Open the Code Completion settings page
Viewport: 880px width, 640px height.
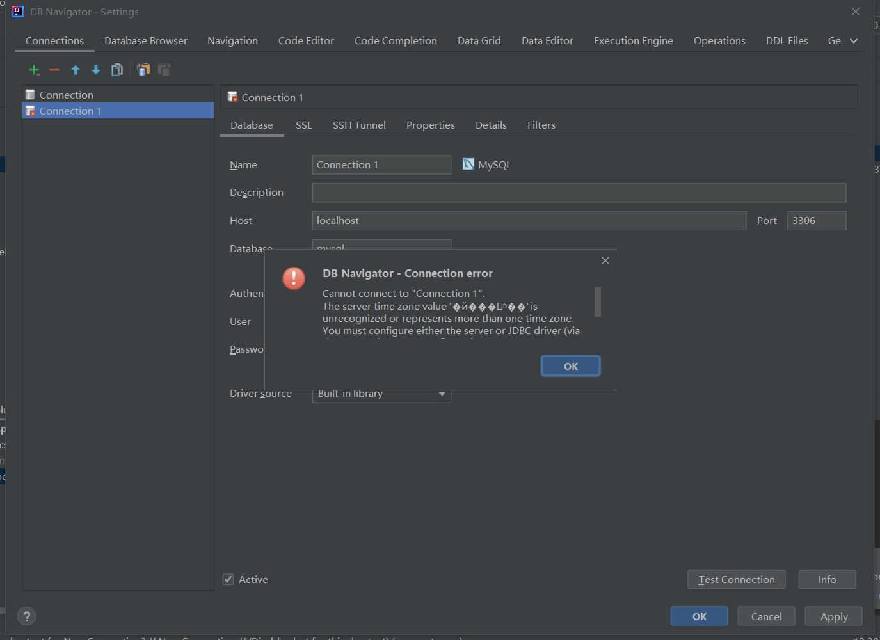pos(396,40)
